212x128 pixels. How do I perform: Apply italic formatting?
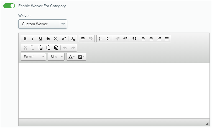(32, 39)
